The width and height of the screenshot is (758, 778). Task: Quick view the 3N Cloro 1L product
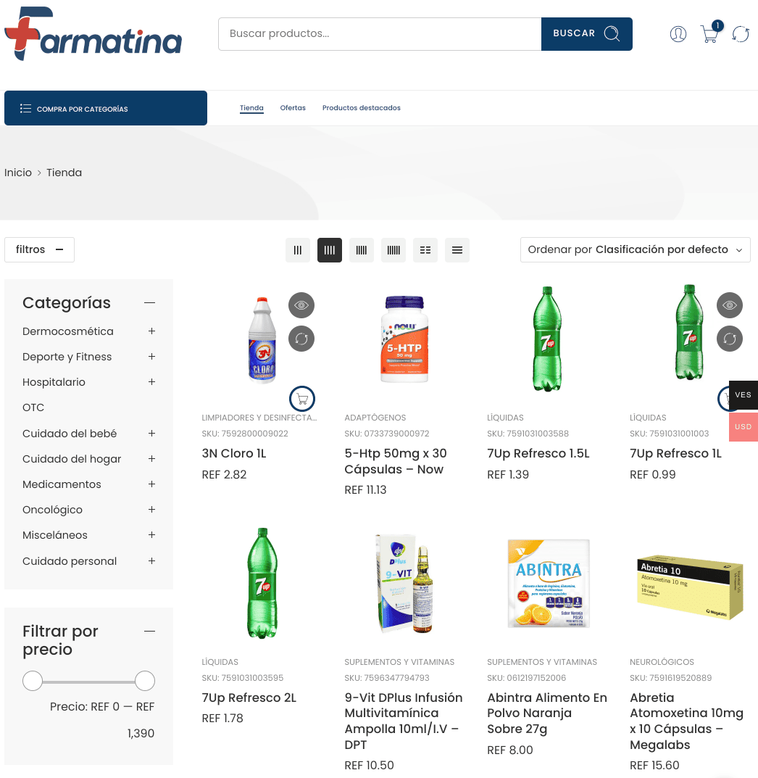(301, 305)
